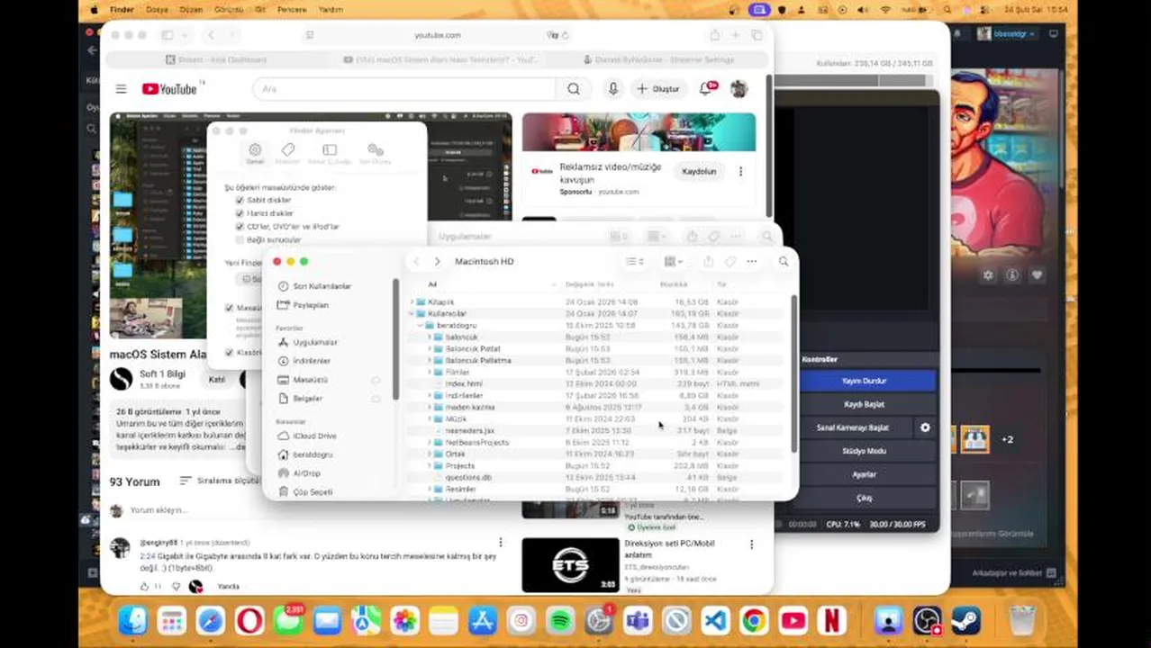Open Spotify from Dock
This screenshot has width=1151, height=648.
(x=559, y=621)
